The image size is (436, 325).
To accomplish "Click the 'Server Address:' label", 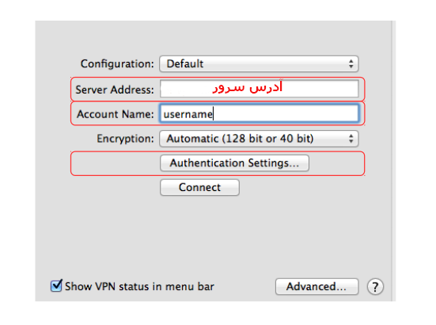I will tap(115, 90).
